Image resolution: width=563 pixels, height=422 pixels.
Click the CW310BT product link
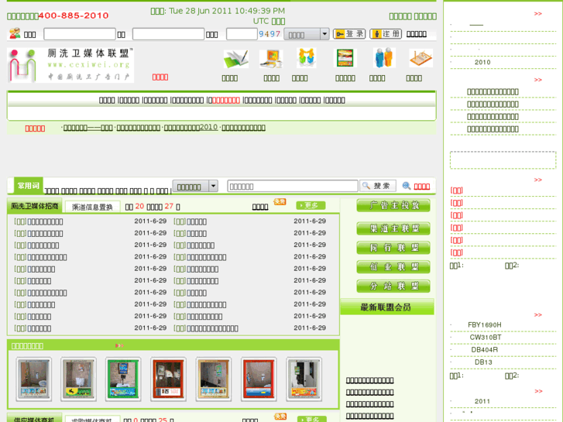coord(486,338)
